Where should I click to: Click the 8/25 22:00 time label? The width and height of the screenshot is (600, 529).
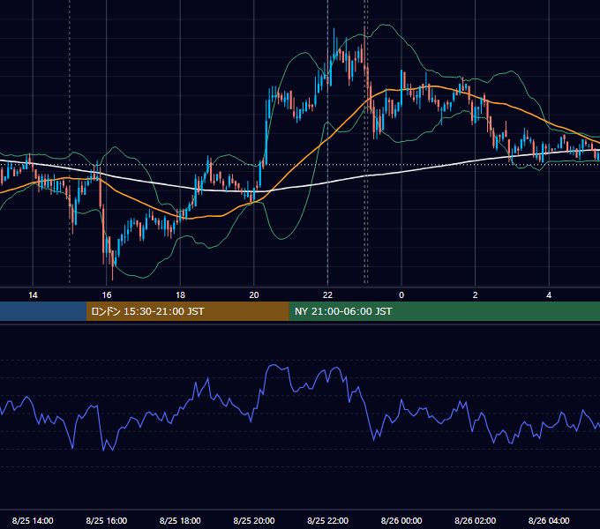pos(328,520)
